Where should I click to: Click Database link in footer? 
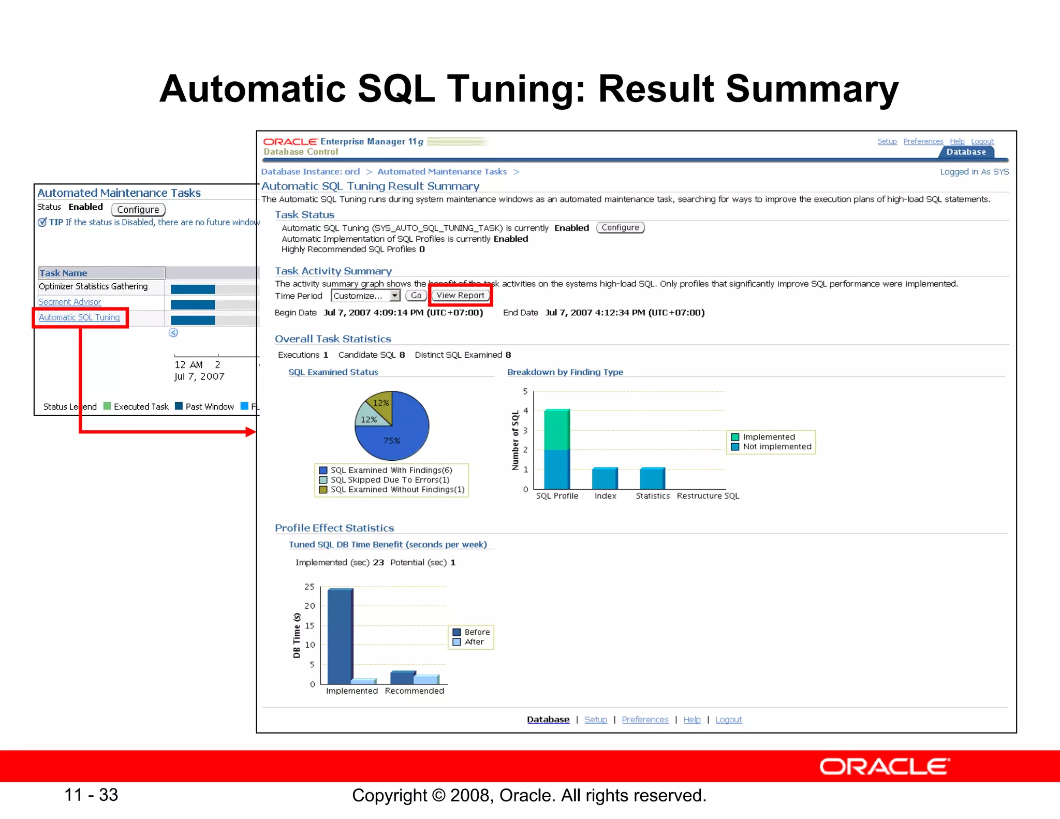coord(548,720)
